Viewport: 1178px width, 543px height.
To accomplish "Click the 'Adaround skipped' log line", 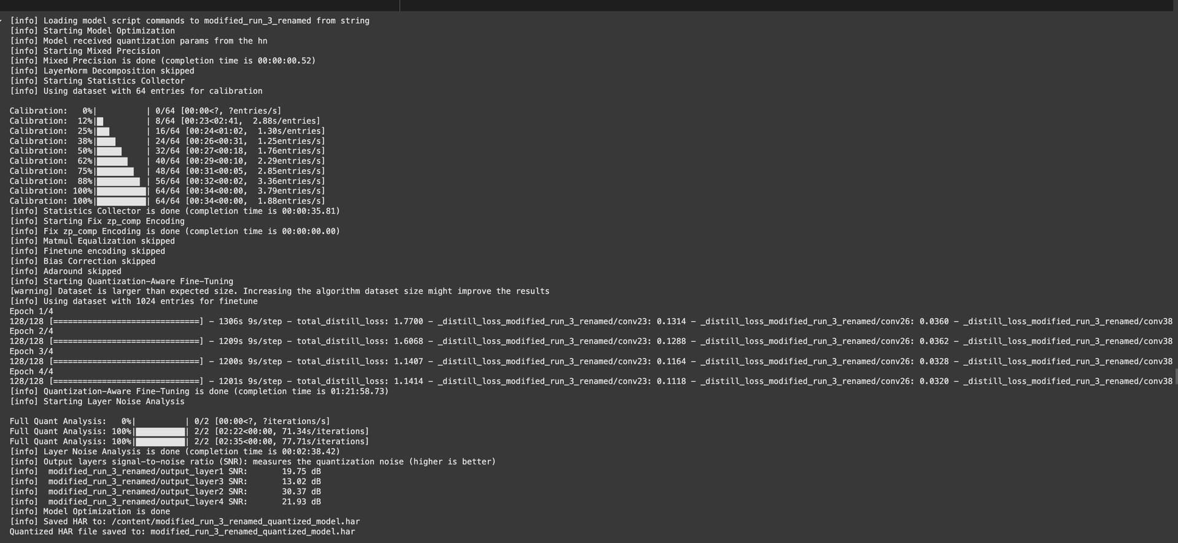I will coord(82,271).
